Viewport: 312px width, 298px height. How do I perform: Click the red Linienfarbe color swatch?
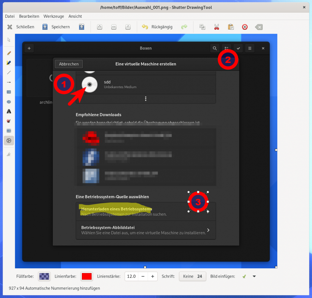87,276
